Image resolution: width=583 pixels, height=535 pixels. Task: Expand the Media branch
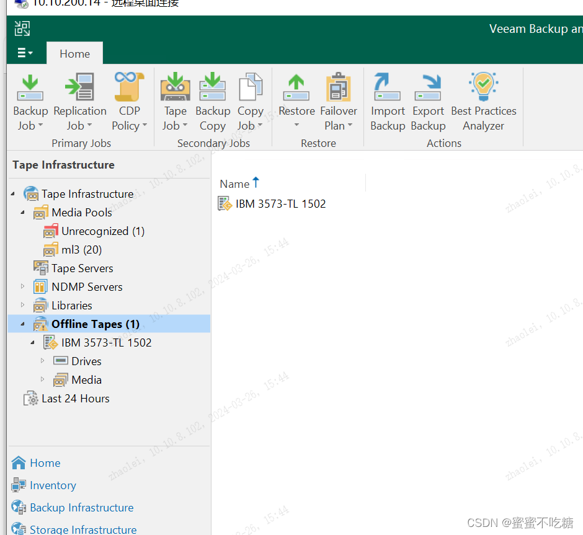click(42, 379)
